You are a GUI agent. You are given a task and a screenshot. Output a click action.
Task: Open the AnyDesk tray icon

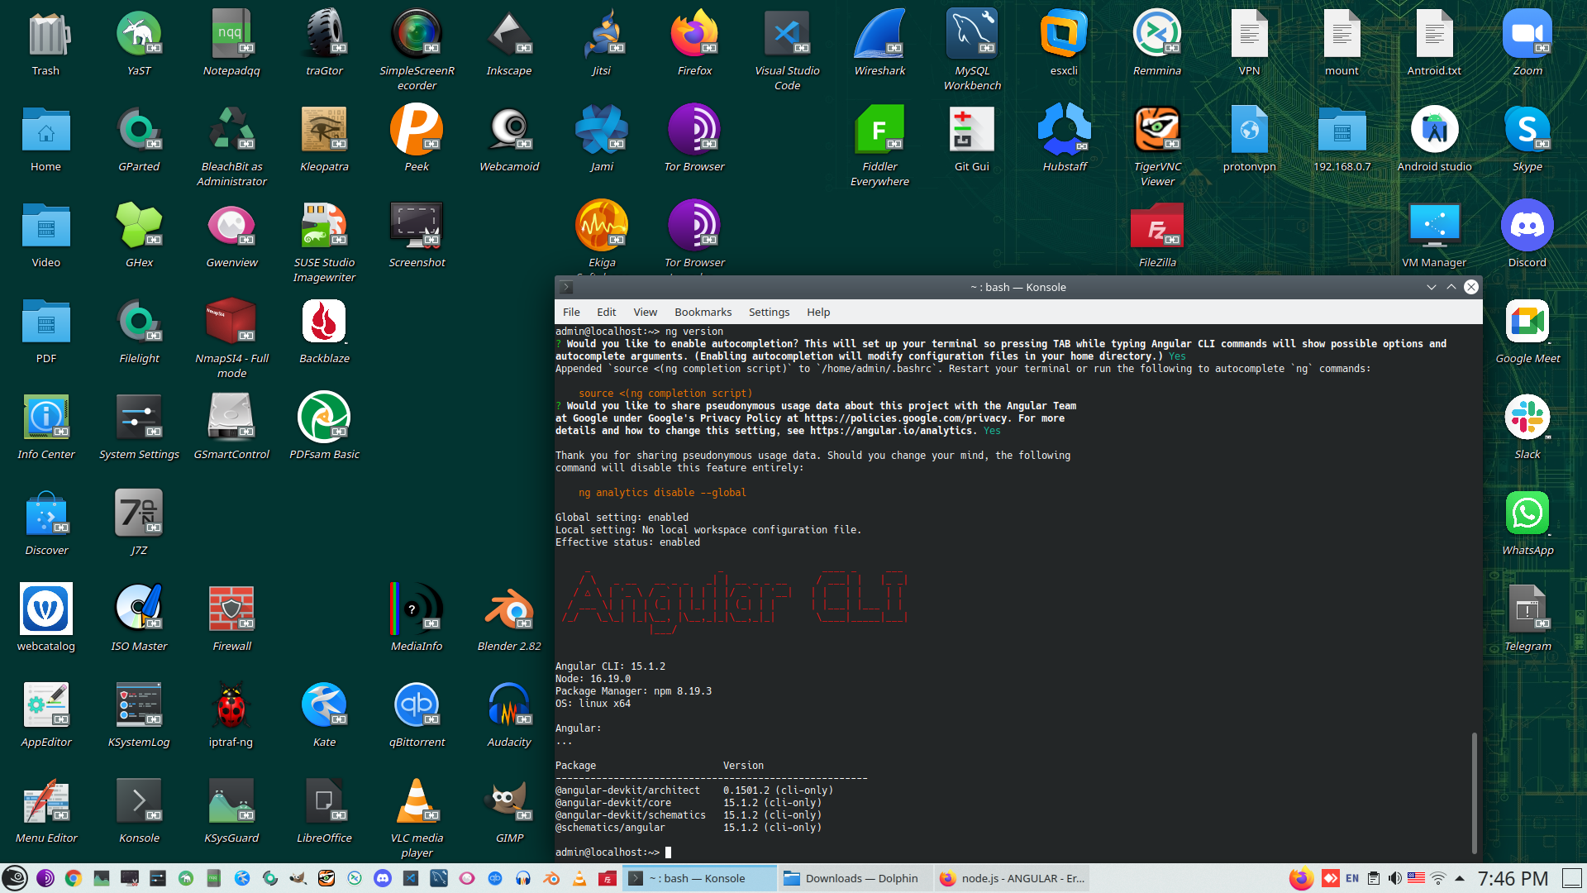pyautogui.click(x=1330, y=878)
